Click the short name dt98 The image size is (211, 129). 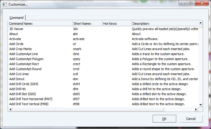[x=76, y=104]
